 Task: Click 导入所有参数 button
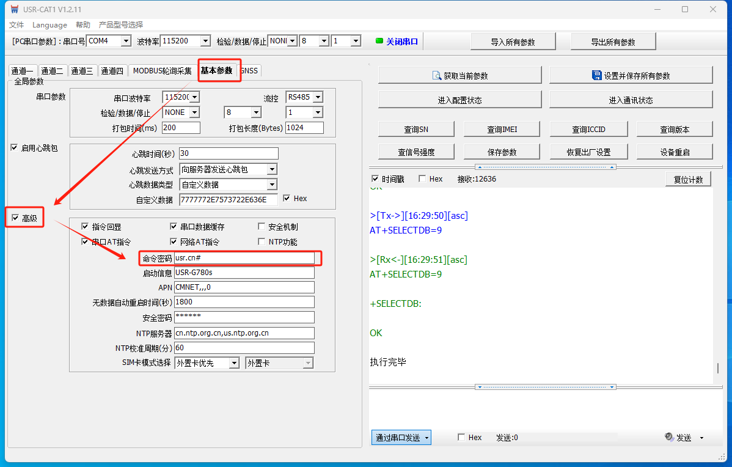[513, 42]
